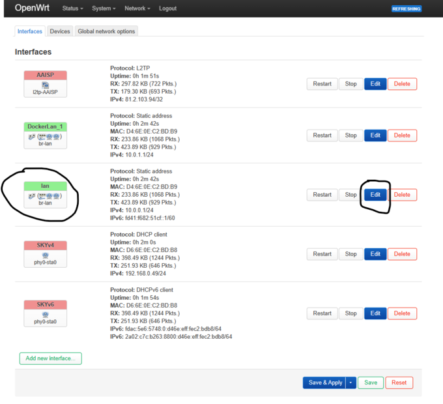Click the lan br-lan bridge icon
The image size is (443, 404).
pyautogui.click(x=45, y=195)
